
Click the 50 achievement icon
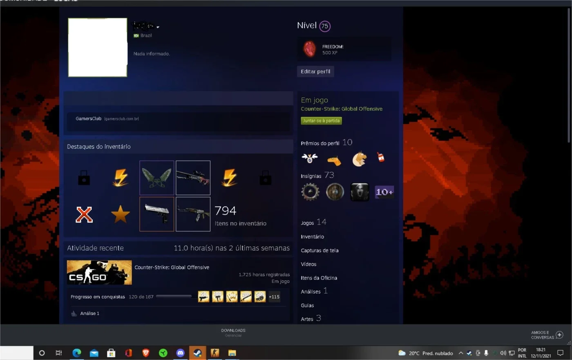(203, 296)
